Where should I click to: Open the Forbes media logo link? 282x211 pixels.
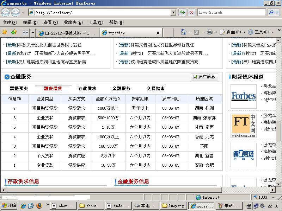pyautogui.click(x=243, y=96)
